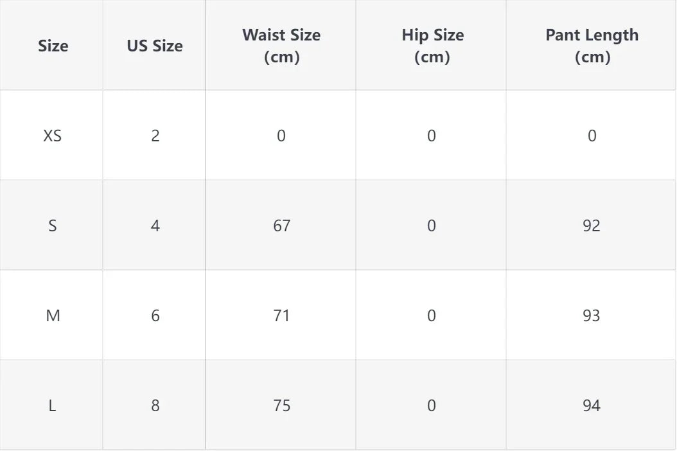The height and width of the screenshot is (451, 677).
Task: Click US size 8 cell
Action: [x=155, y=405]
